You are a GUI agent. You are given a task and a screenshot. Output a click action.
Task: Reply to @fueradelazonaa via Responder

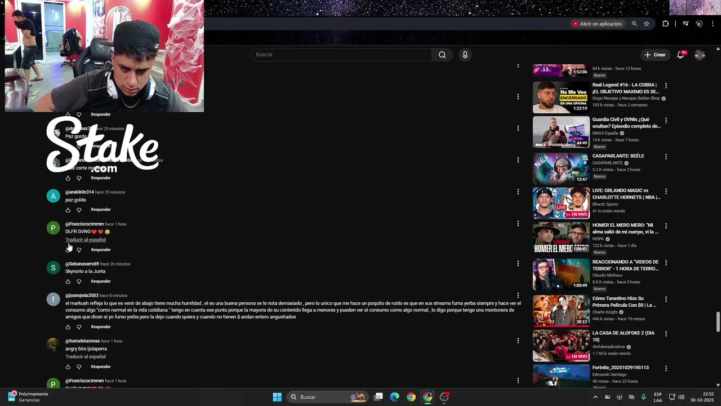[101, 367]
